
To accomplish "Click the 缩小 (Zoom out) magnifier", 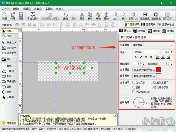I will [124, 16].
